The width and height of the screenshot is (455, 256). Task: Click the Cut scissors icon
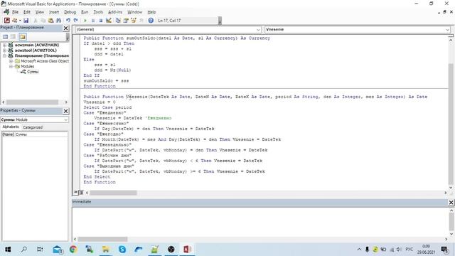click(36, 21)
